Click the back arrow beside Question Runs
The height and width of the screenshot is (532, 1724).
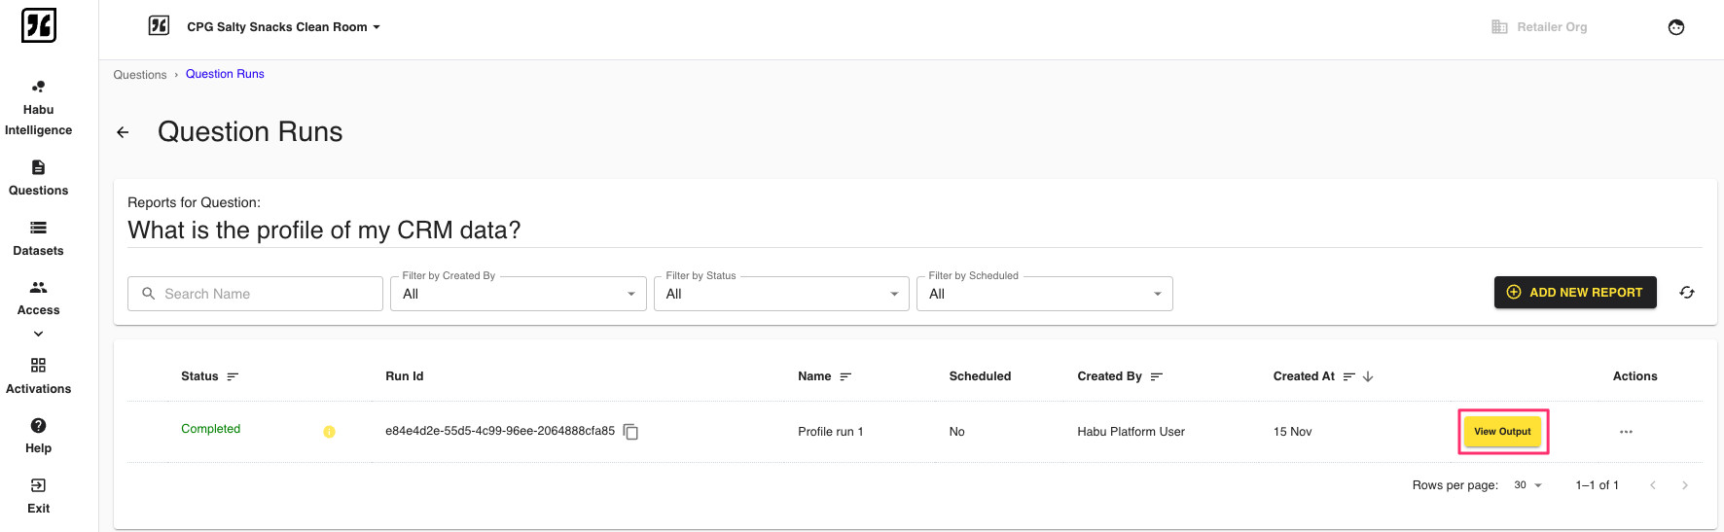123,132
